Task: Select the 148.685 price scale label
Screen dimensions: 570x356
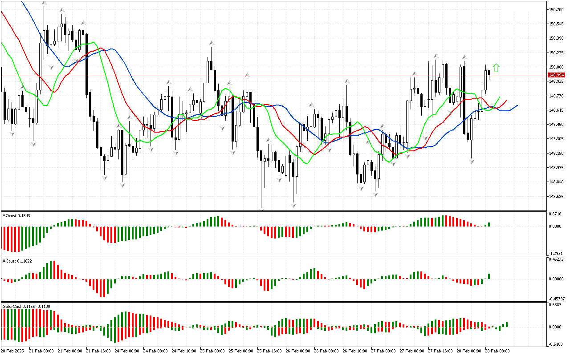Action: 557,197
